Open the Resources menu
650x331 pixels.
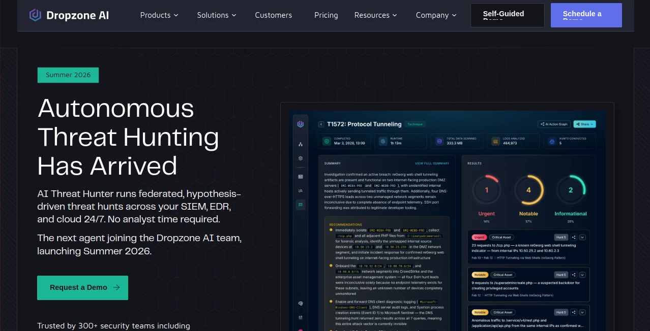376,15
